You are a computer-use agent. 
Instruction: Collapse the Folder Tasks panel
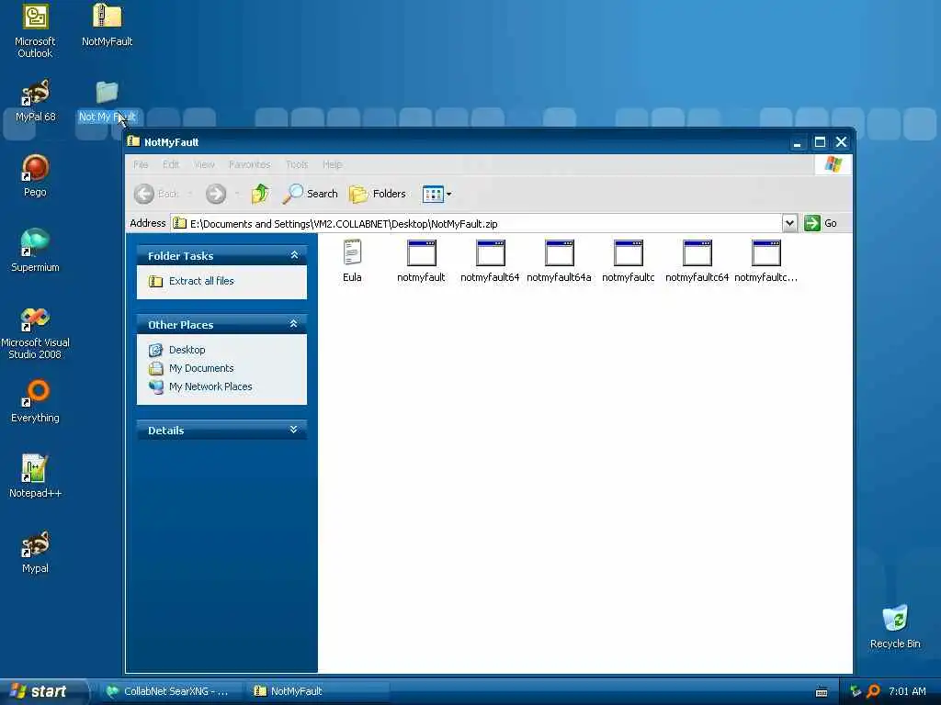tap(294, 255)
